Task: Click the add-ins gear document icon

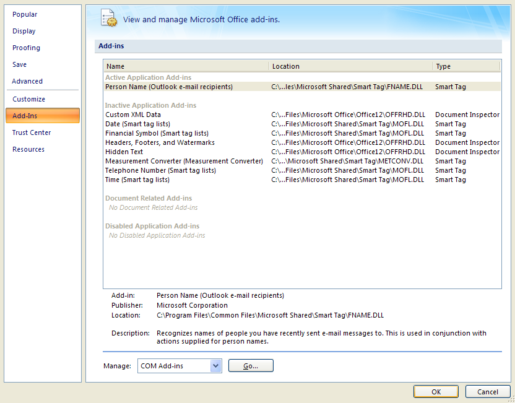Action: [x=109, y=18]
